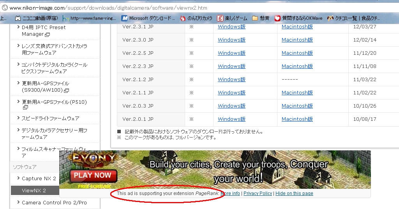Expand chevron beside Capture NX 2
Image resolution: width=399 pixels, height=209 pixels.
(18, 178)
